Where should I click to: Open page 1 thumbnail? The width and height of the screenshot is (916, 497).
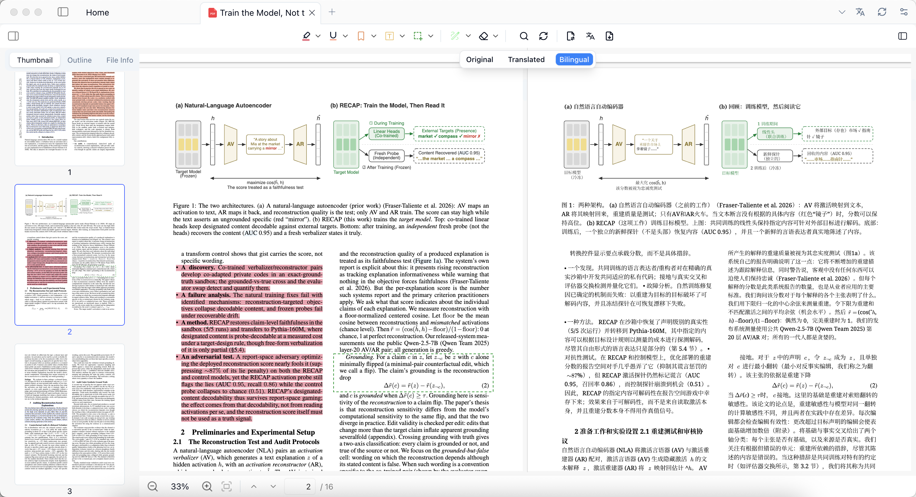point(70,118)
